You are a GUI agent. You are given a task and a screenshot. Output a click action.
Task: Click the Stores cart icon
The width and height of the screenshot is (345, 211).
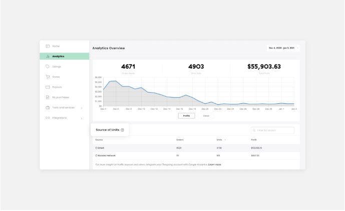point(48,77)
